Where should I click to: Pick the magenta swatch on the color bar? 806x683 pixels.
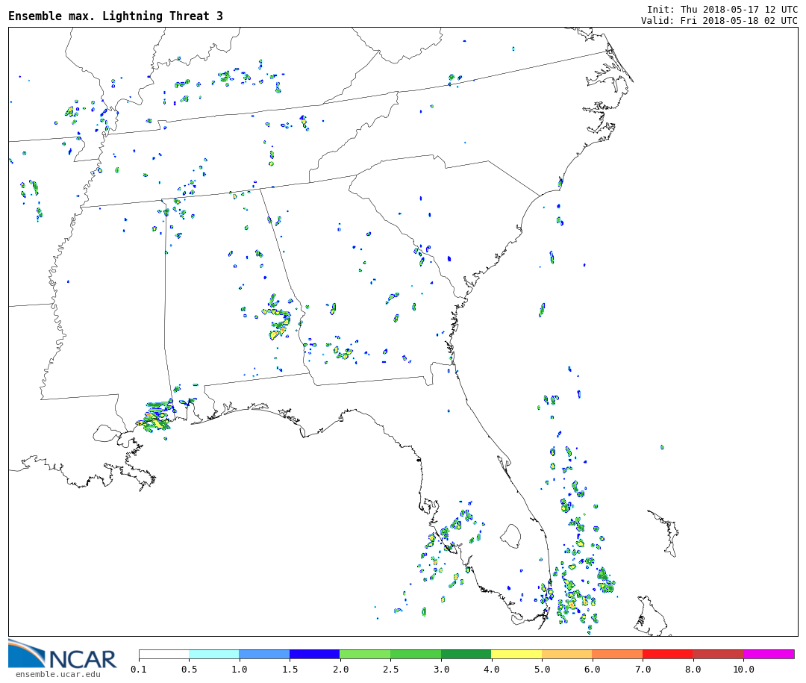(768, 654)
